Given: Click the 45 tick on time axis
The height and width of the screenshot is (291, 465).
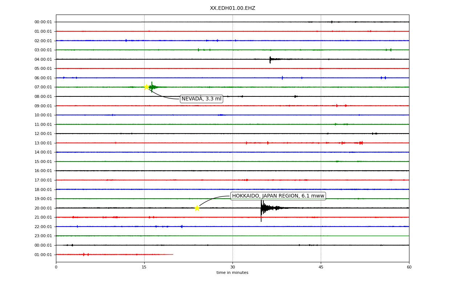Looking at the screenshot, I should pyautogui.click(x=321, y=267).
